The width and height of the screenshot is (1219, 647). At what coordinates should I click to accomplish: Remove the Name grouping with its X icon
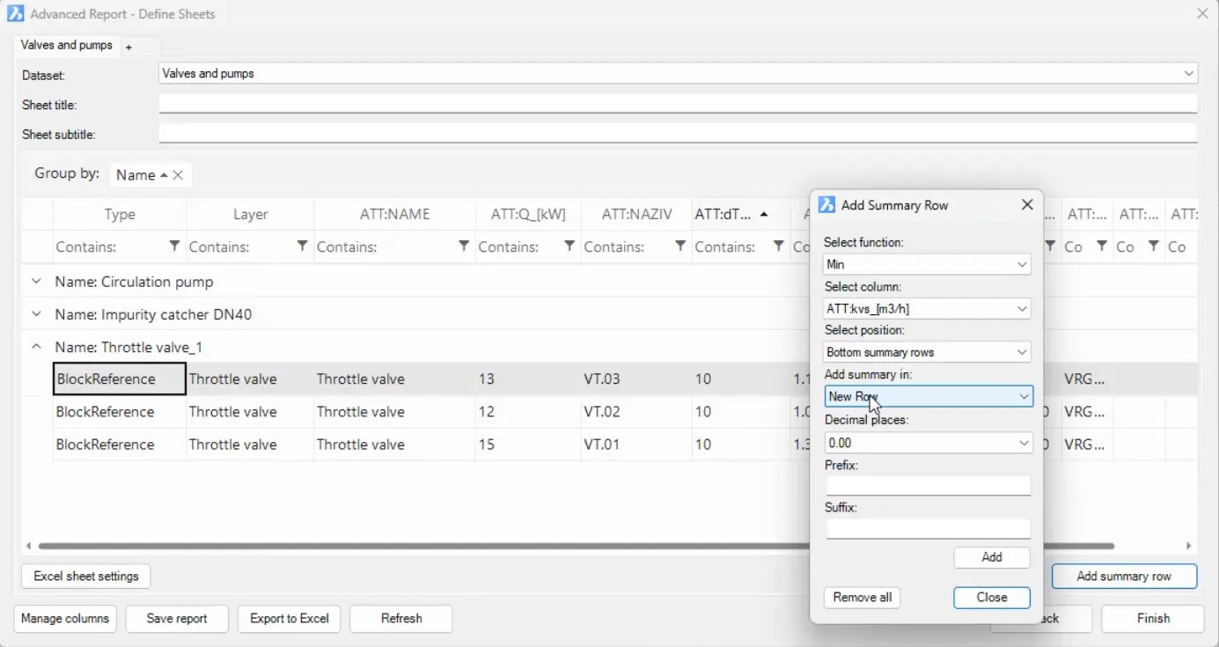pos(178,175)
